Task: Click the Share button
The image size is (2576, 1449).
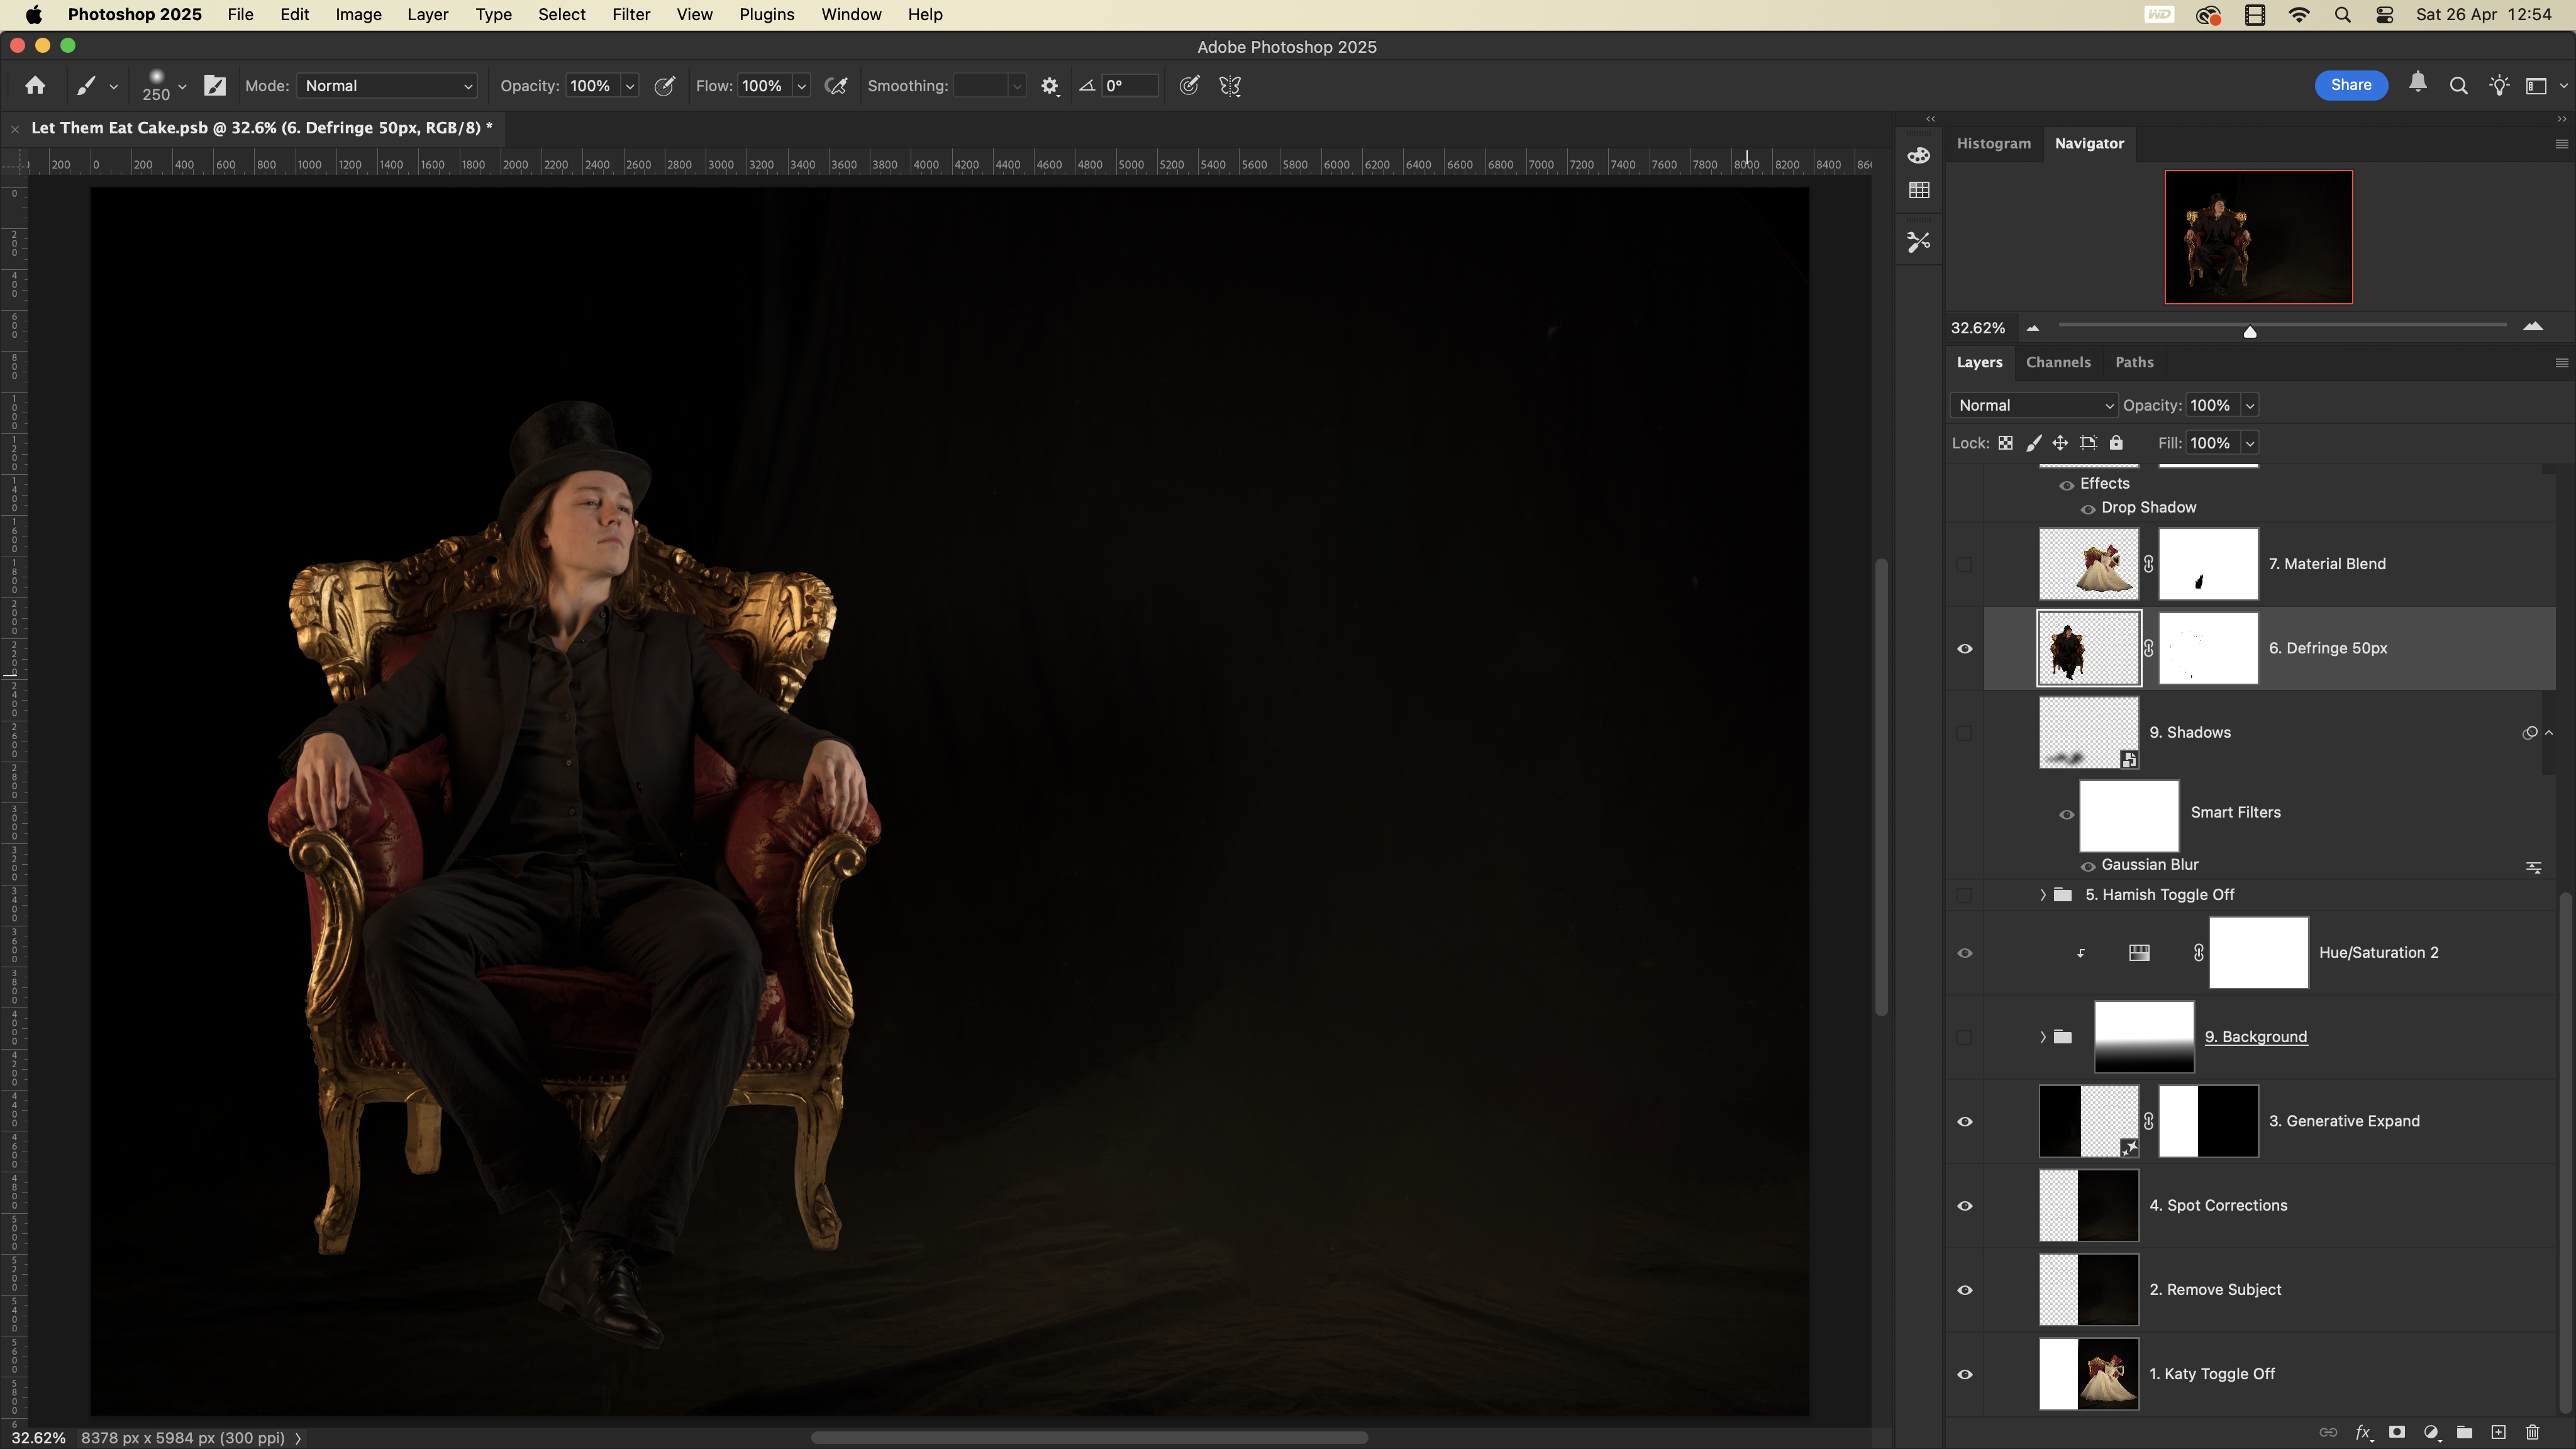Action: click(2350, 85)
